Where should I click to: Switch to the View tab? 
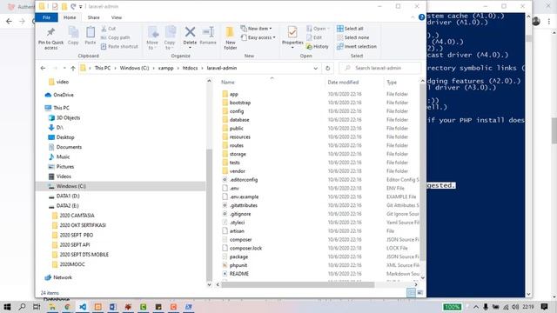click(116, 17)
